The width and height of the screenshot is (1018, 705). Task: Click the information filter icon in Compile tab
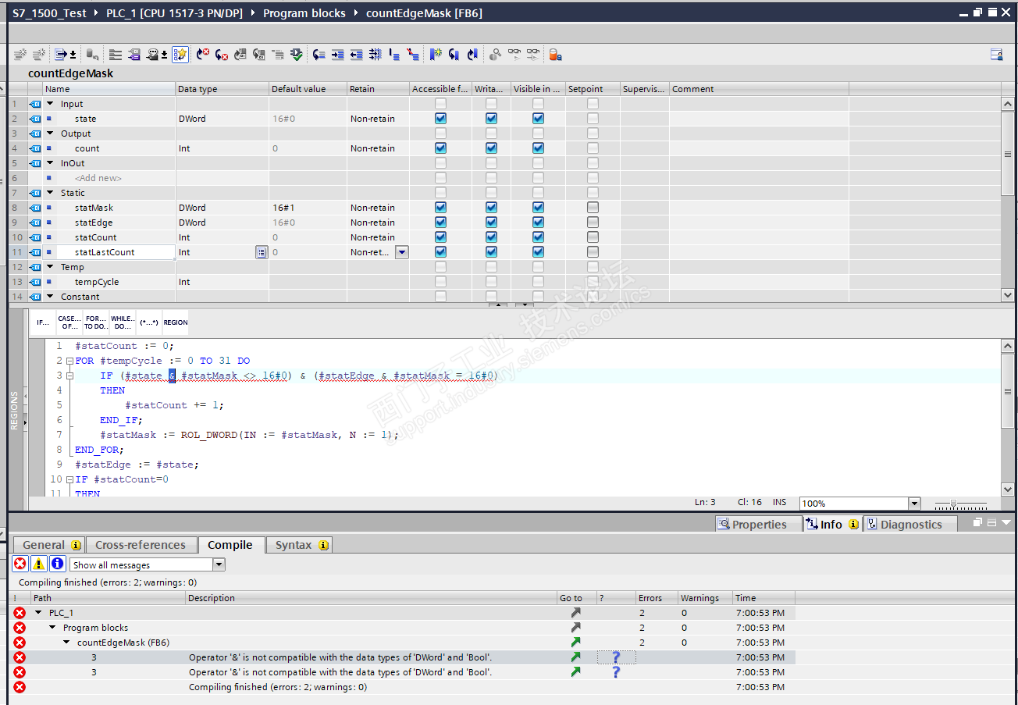(x=57, y=564)
